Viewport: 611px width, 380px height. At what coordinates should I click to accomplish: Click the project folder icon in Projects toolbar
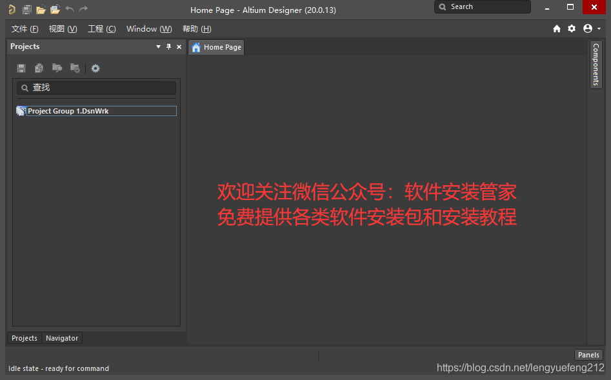(57, 68)
